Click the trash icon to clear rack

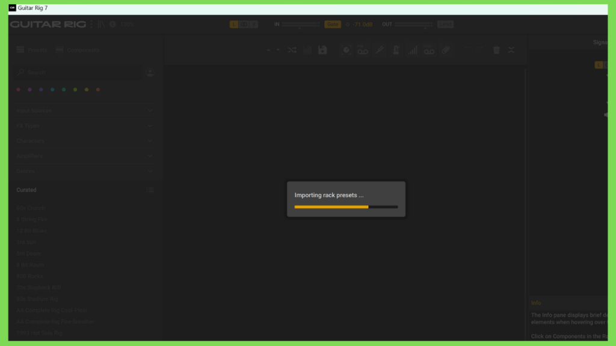[x=496, y=50]
